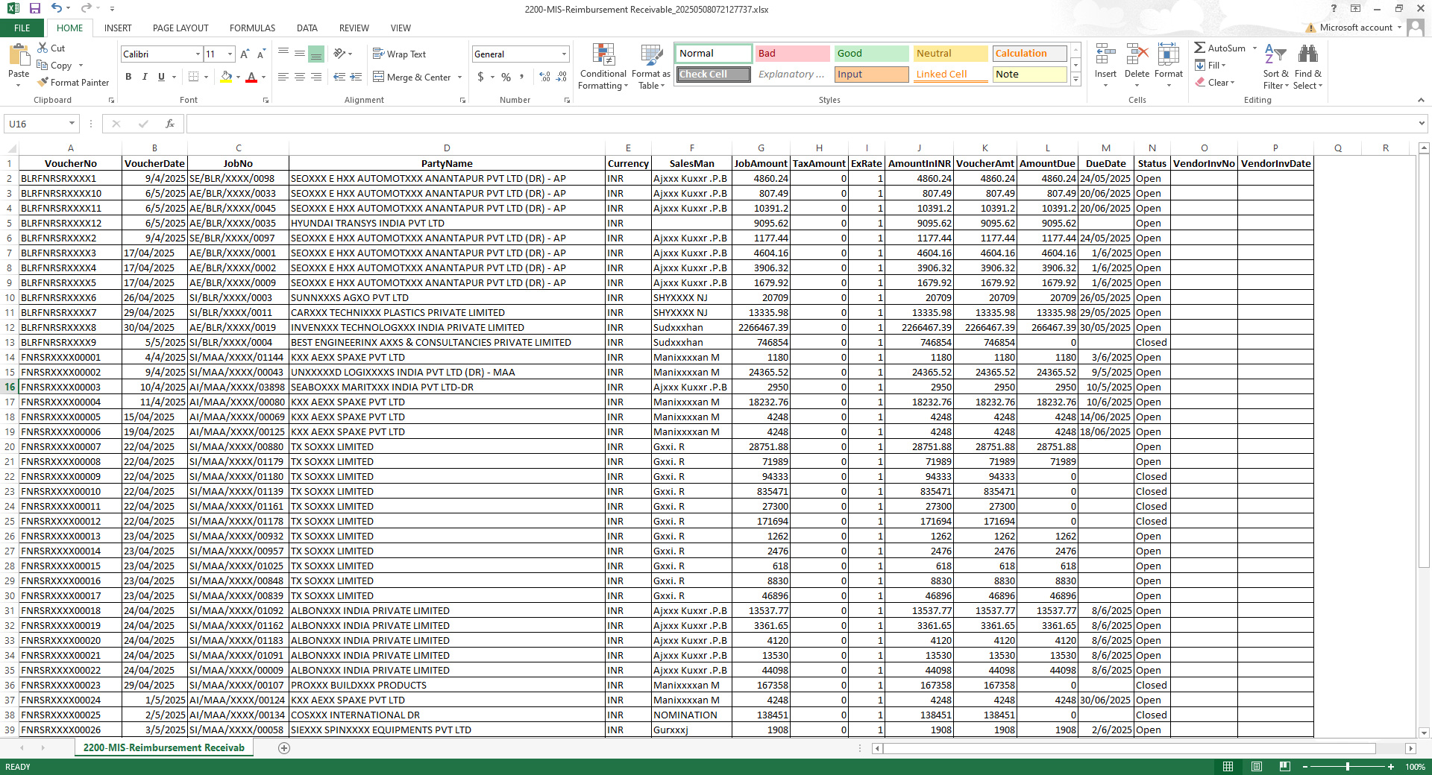
Task: Open the Sort & Filter tool
Action: (1275, 56)
